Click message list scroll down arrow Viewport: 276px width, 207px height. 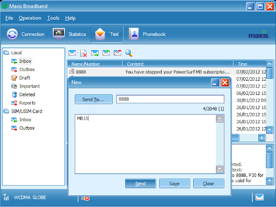pyautogui.click(x=270, y=130)
